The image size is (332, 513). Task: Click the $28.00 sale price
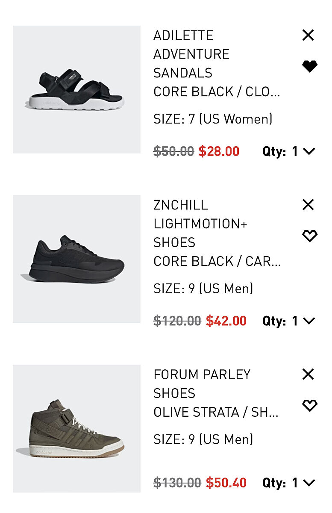tap(219, 151)
